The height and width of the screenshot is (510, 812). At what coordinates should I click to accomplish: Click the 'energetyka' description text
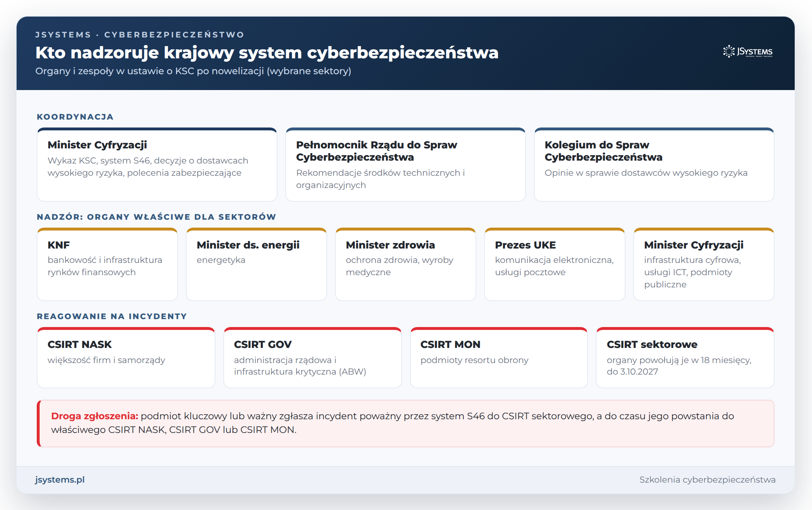tap(221, 260)
